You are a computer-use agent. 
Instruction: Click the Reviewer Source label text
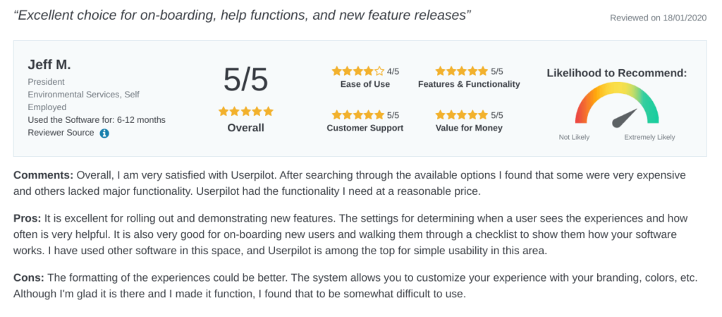pyautogui.click(x=61, y=133)
